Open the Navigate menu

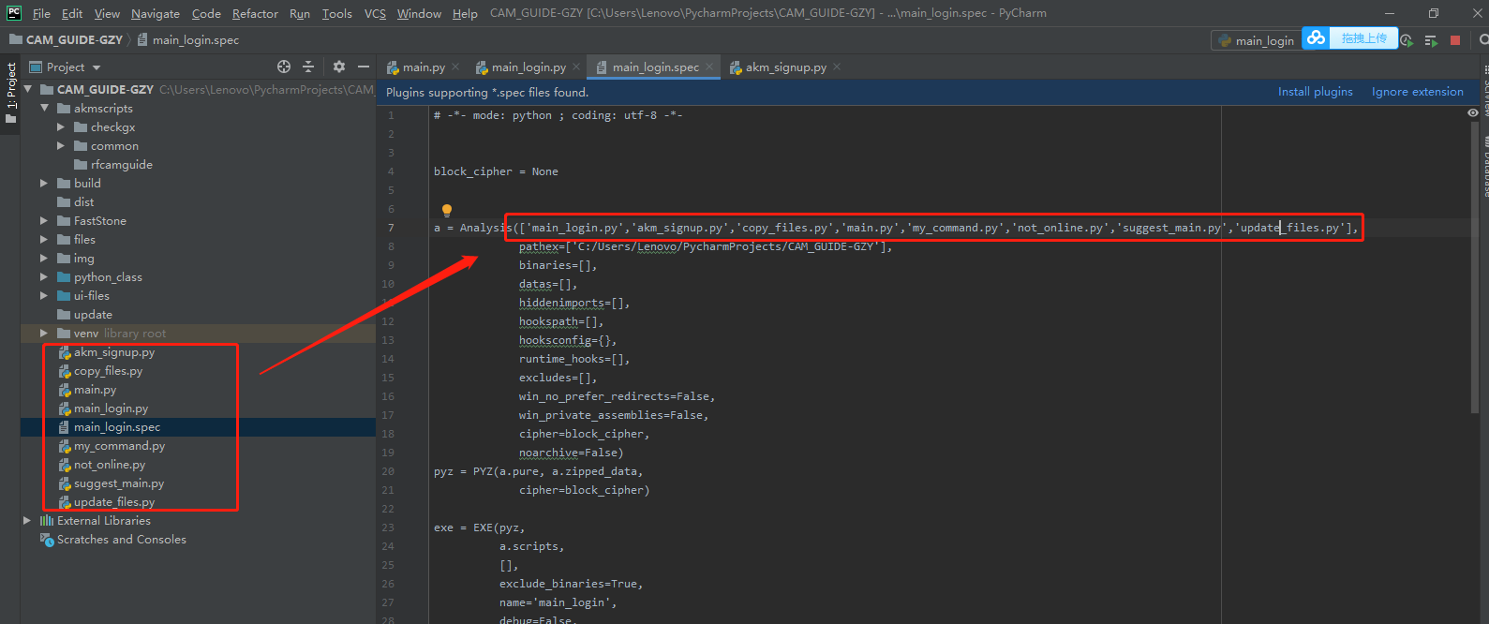(155, 13)
